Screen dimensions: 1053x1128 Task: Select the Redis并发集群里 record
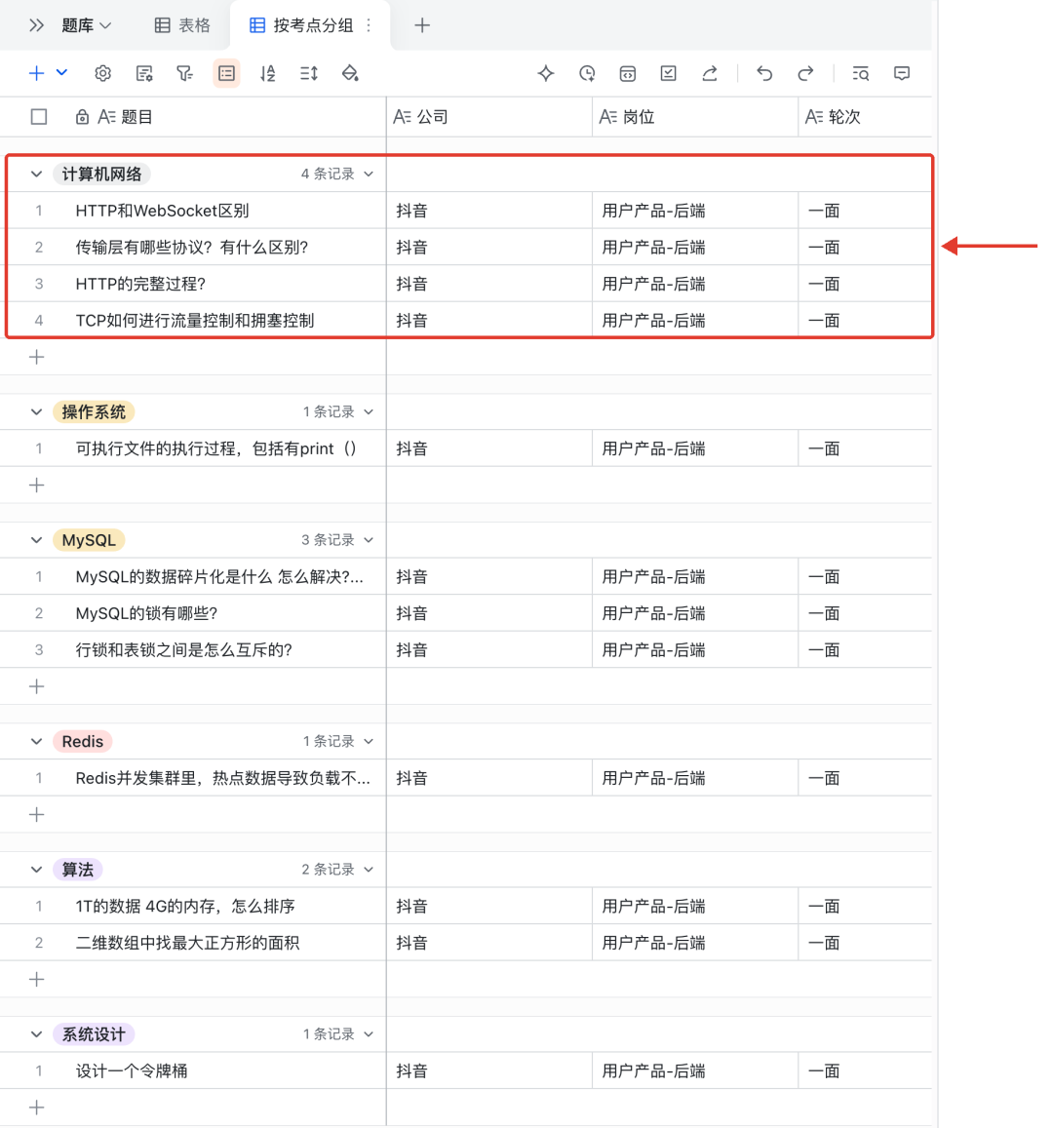223,778
